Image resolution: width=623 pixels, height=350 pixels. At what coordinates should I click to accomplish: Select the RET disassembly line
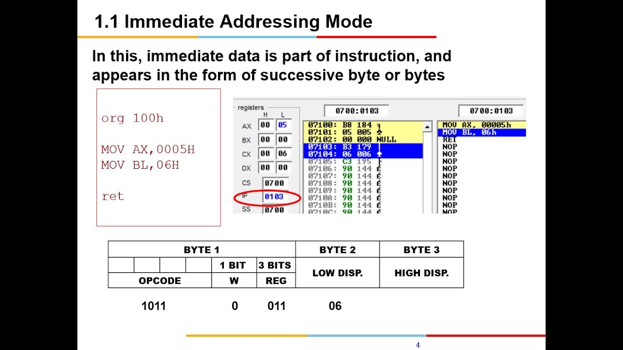click(x=481, y=140)
